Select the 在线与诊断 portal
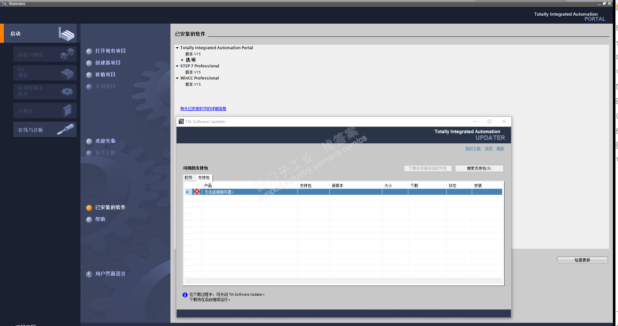This screenshot has height=326, width=618. [45, 129]
